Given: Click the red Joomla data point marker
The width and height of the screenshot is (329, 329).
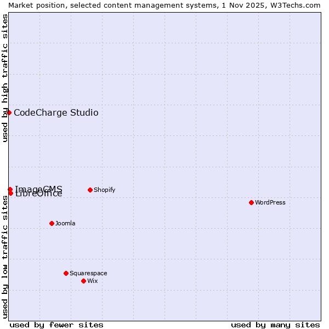Looking at the screenshot, I should [52, 223].
